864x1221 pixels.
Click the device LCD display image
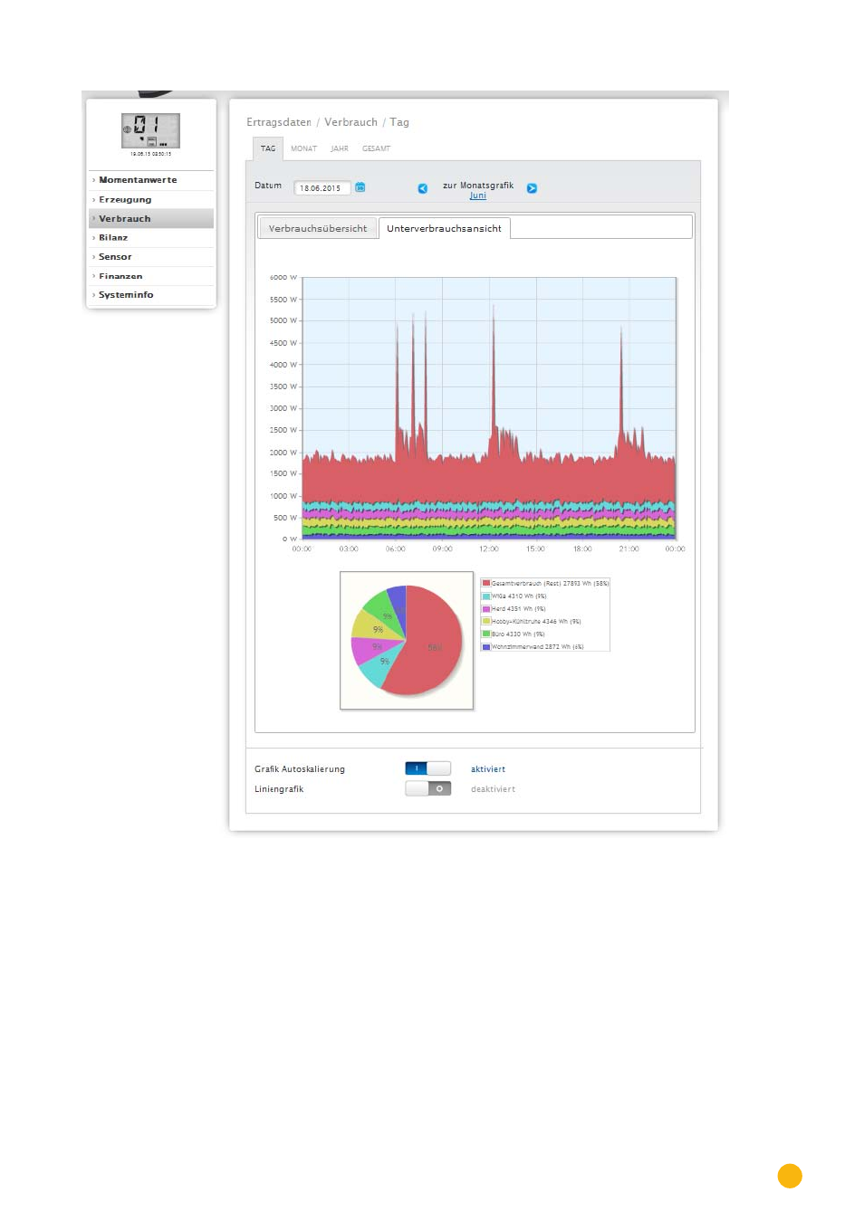[150, 130]
